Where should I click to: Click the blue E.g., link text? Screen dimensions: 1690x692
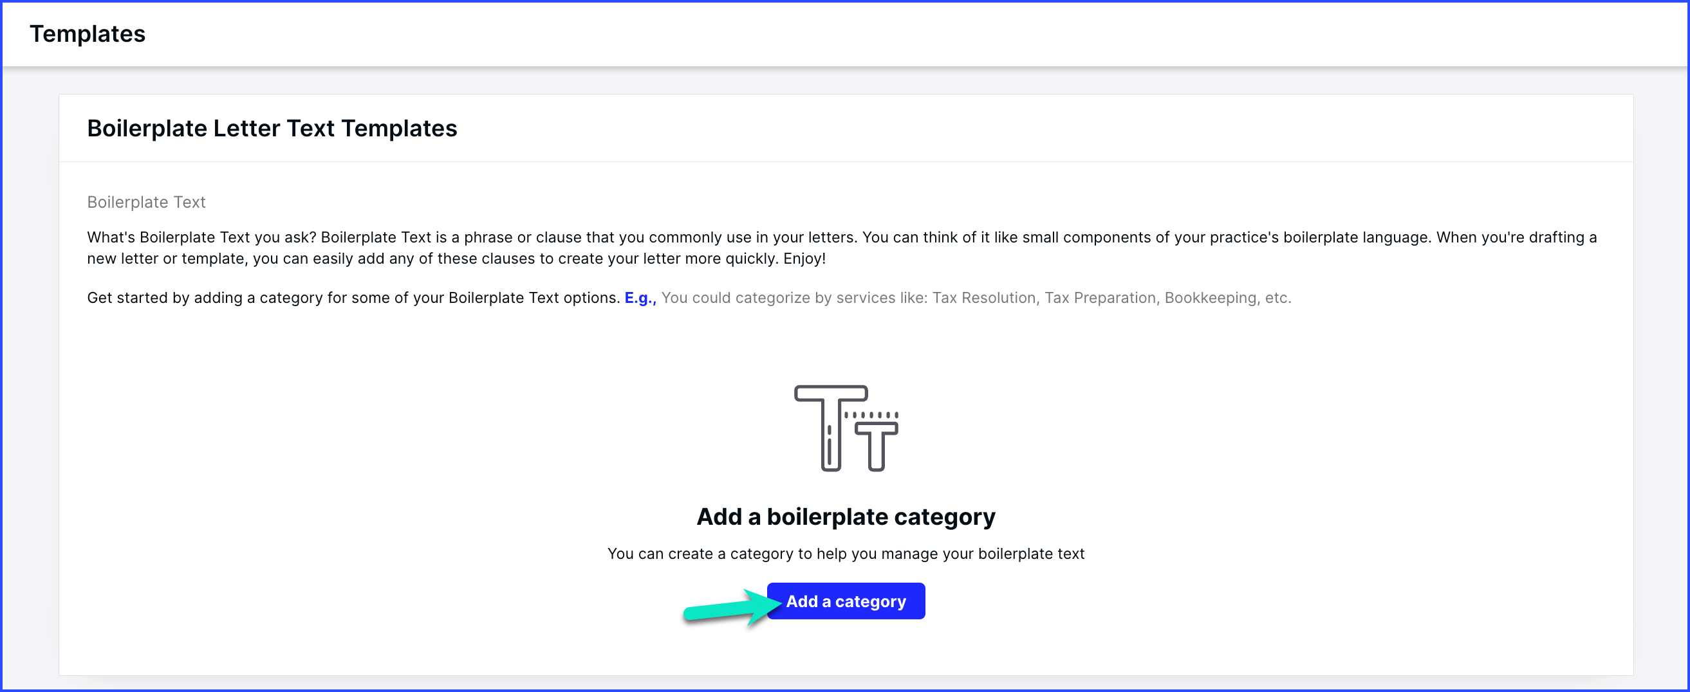(x=640, y=298)
